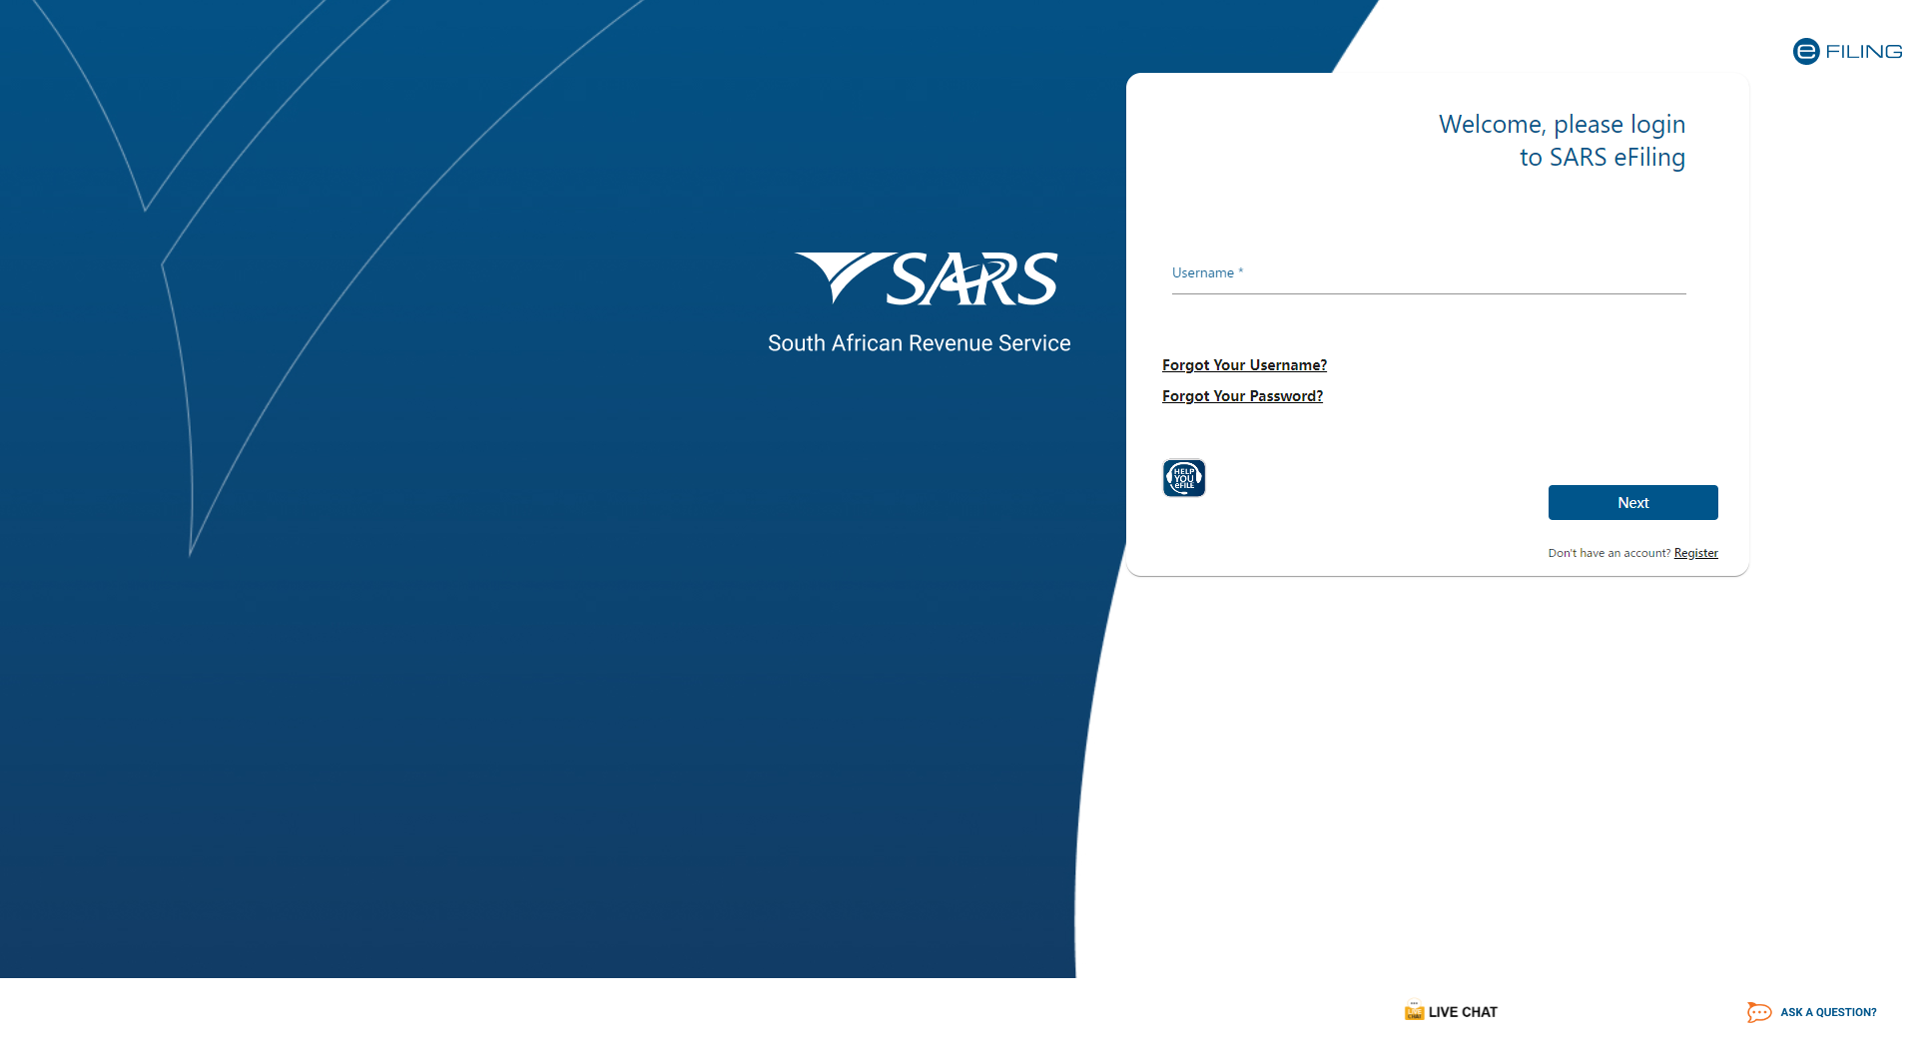Click the 'LIVE CHAT' text label

[1463, 1011]
